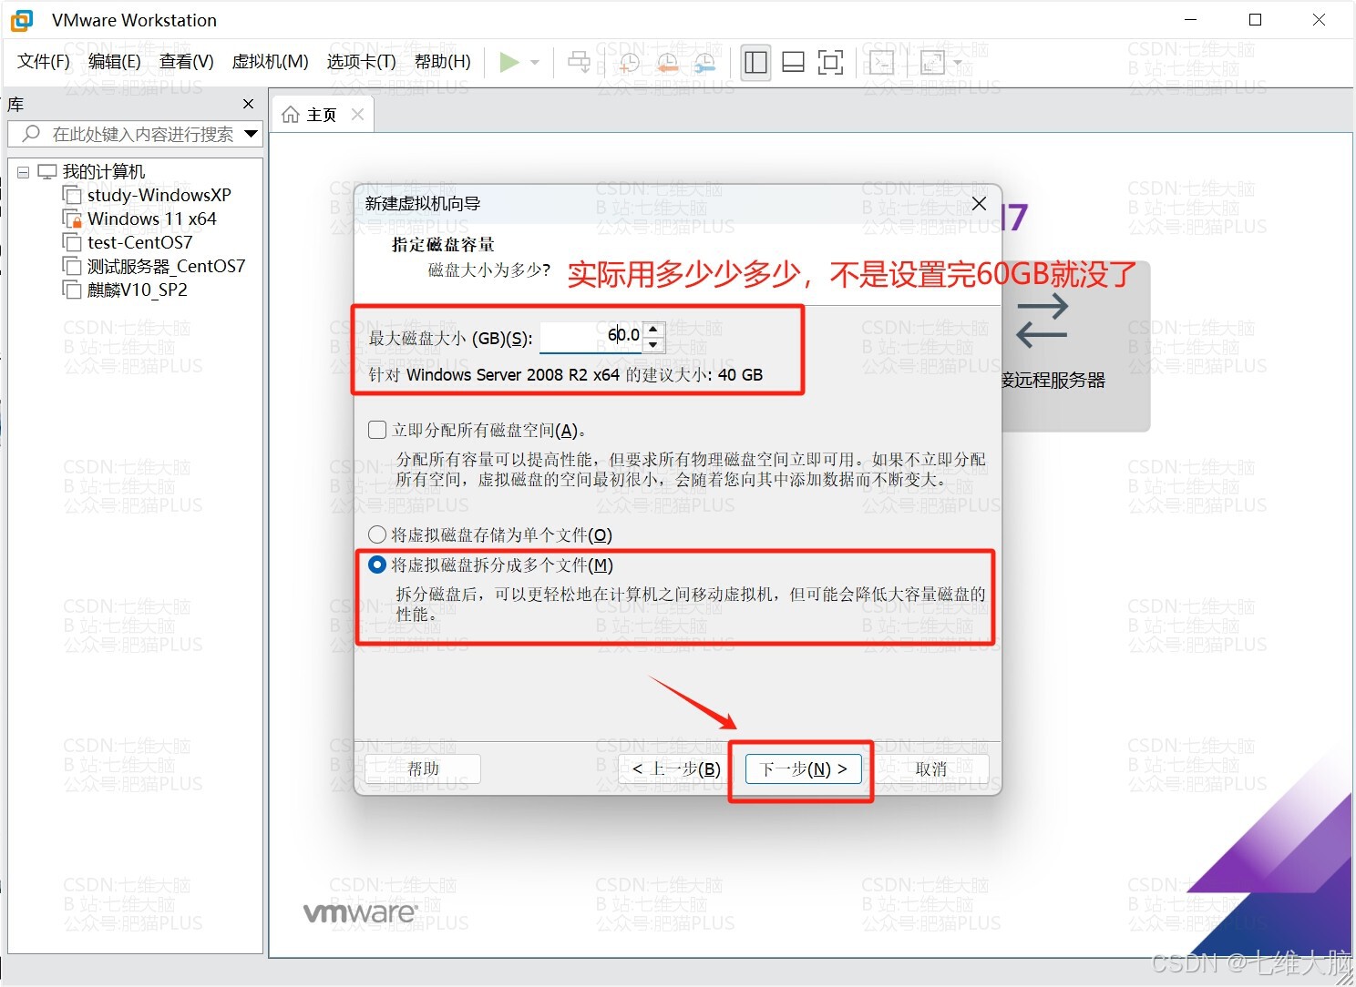Open the library search dropdown arrow
Viewport: 1356px width, 987px height.
click(x=251, y=134)
